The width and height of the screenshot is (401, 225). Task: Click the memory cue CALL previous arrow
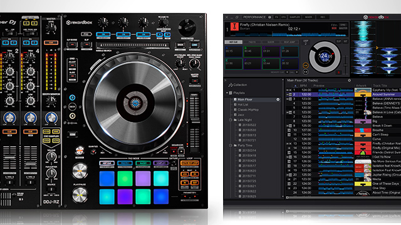(x=287, y=72)
